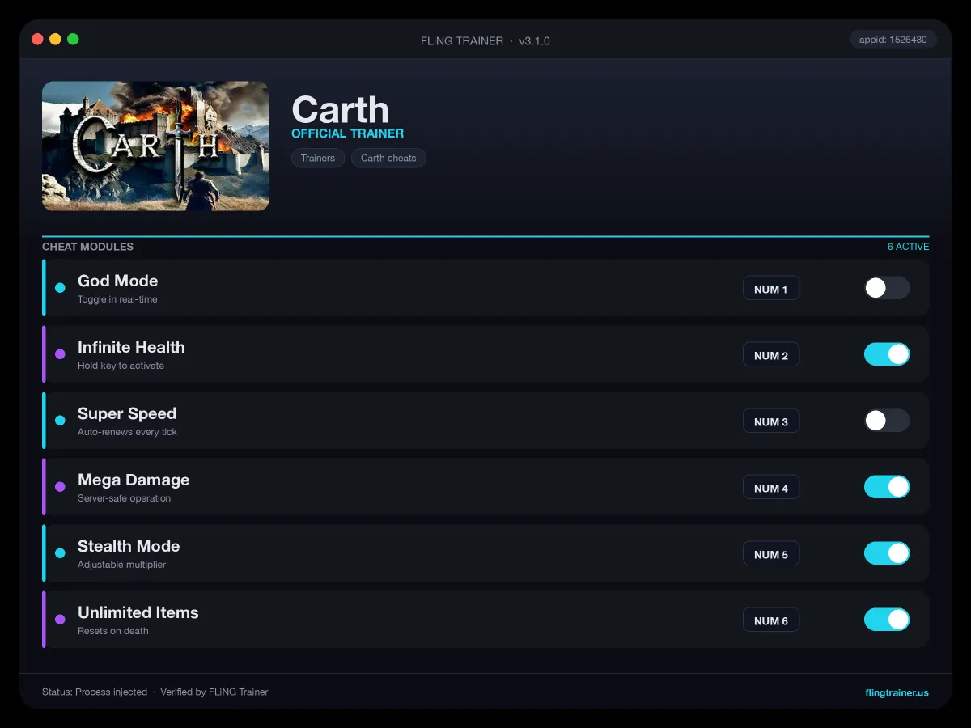Image resolution: width=971 pixels, height=728 pixels.
Task: Click the purple dot beside Unlimited Items
Action: 60,620
